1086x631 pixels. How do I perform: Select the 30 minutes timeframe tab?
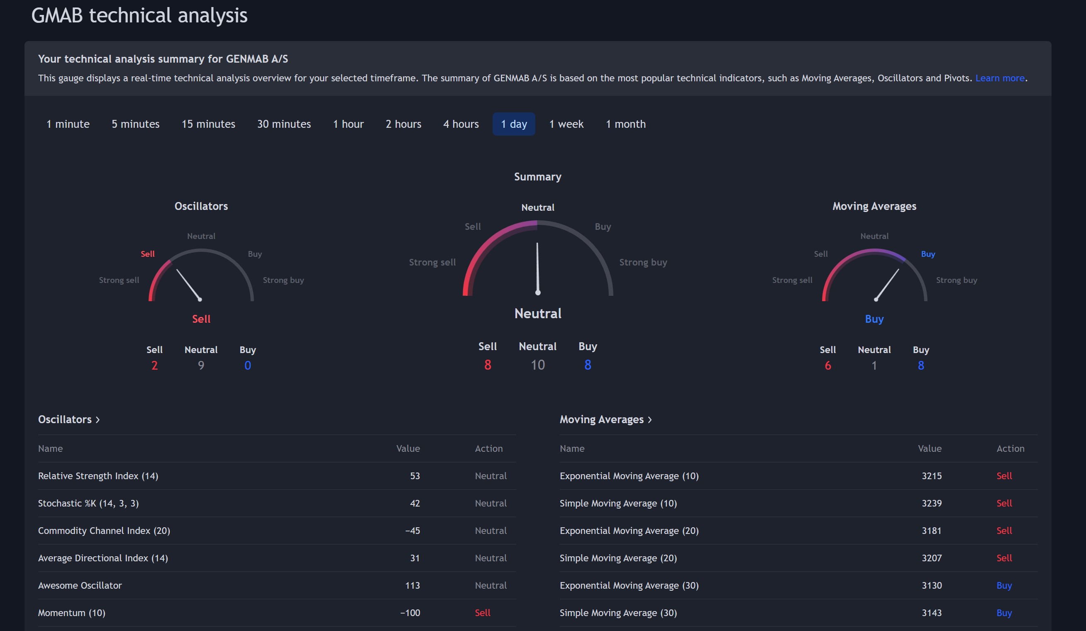tap(283, 124)
